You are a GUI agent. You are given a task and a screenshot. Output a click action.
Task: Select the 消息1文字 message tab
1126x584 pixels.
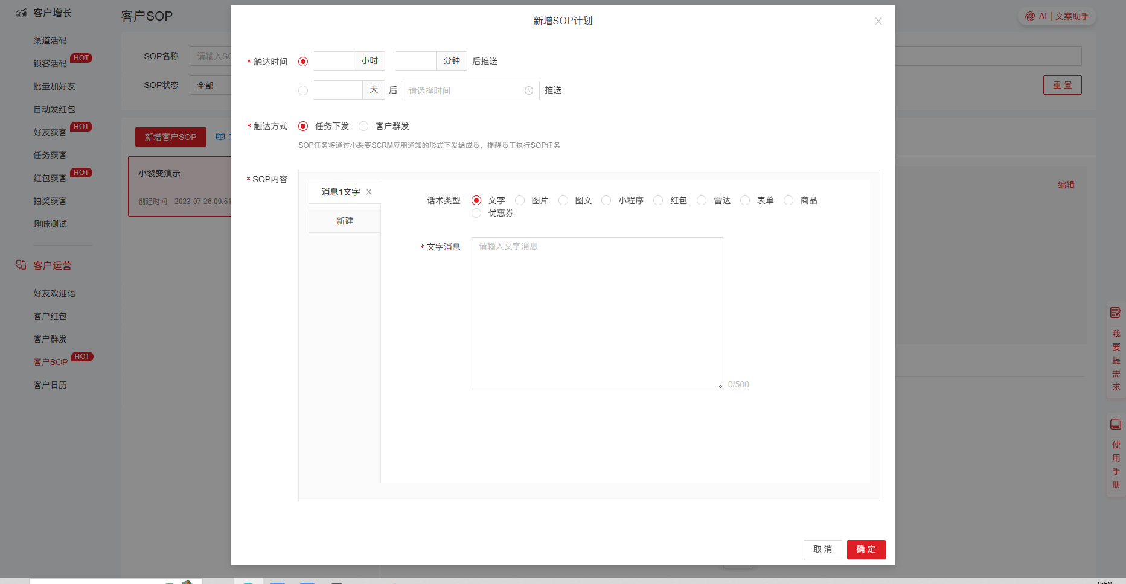point(340,192)
